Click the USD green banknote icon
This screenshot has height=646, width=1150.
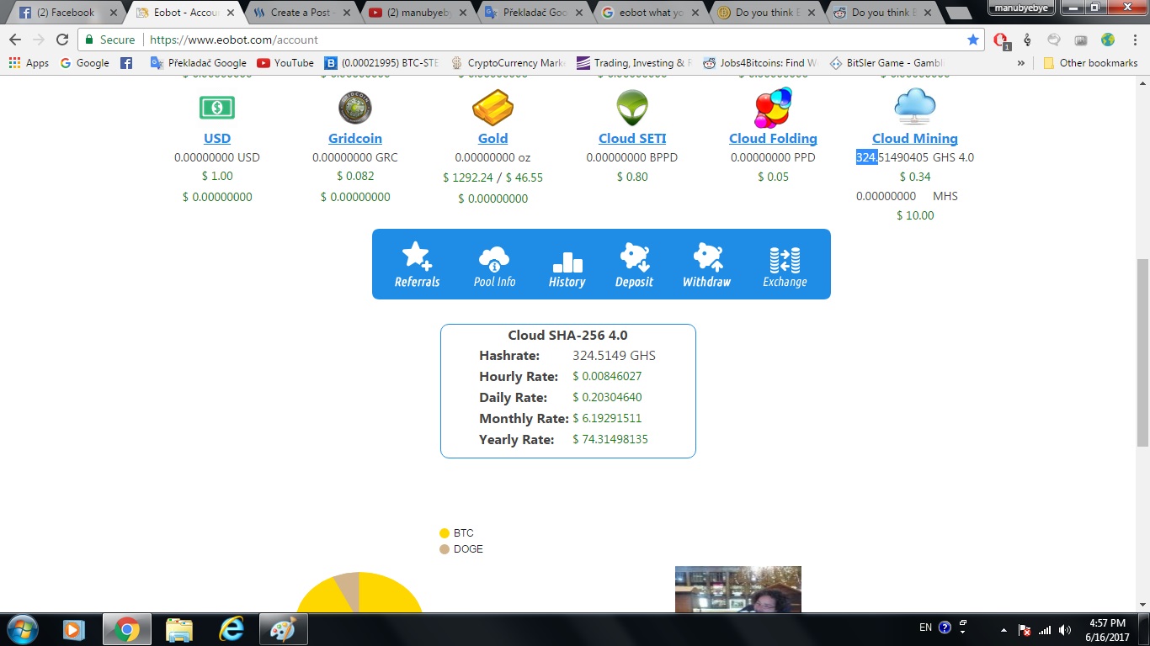tap(217, 108)
